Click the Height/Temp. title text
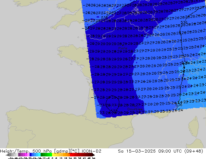 click(x=15, y=151)
